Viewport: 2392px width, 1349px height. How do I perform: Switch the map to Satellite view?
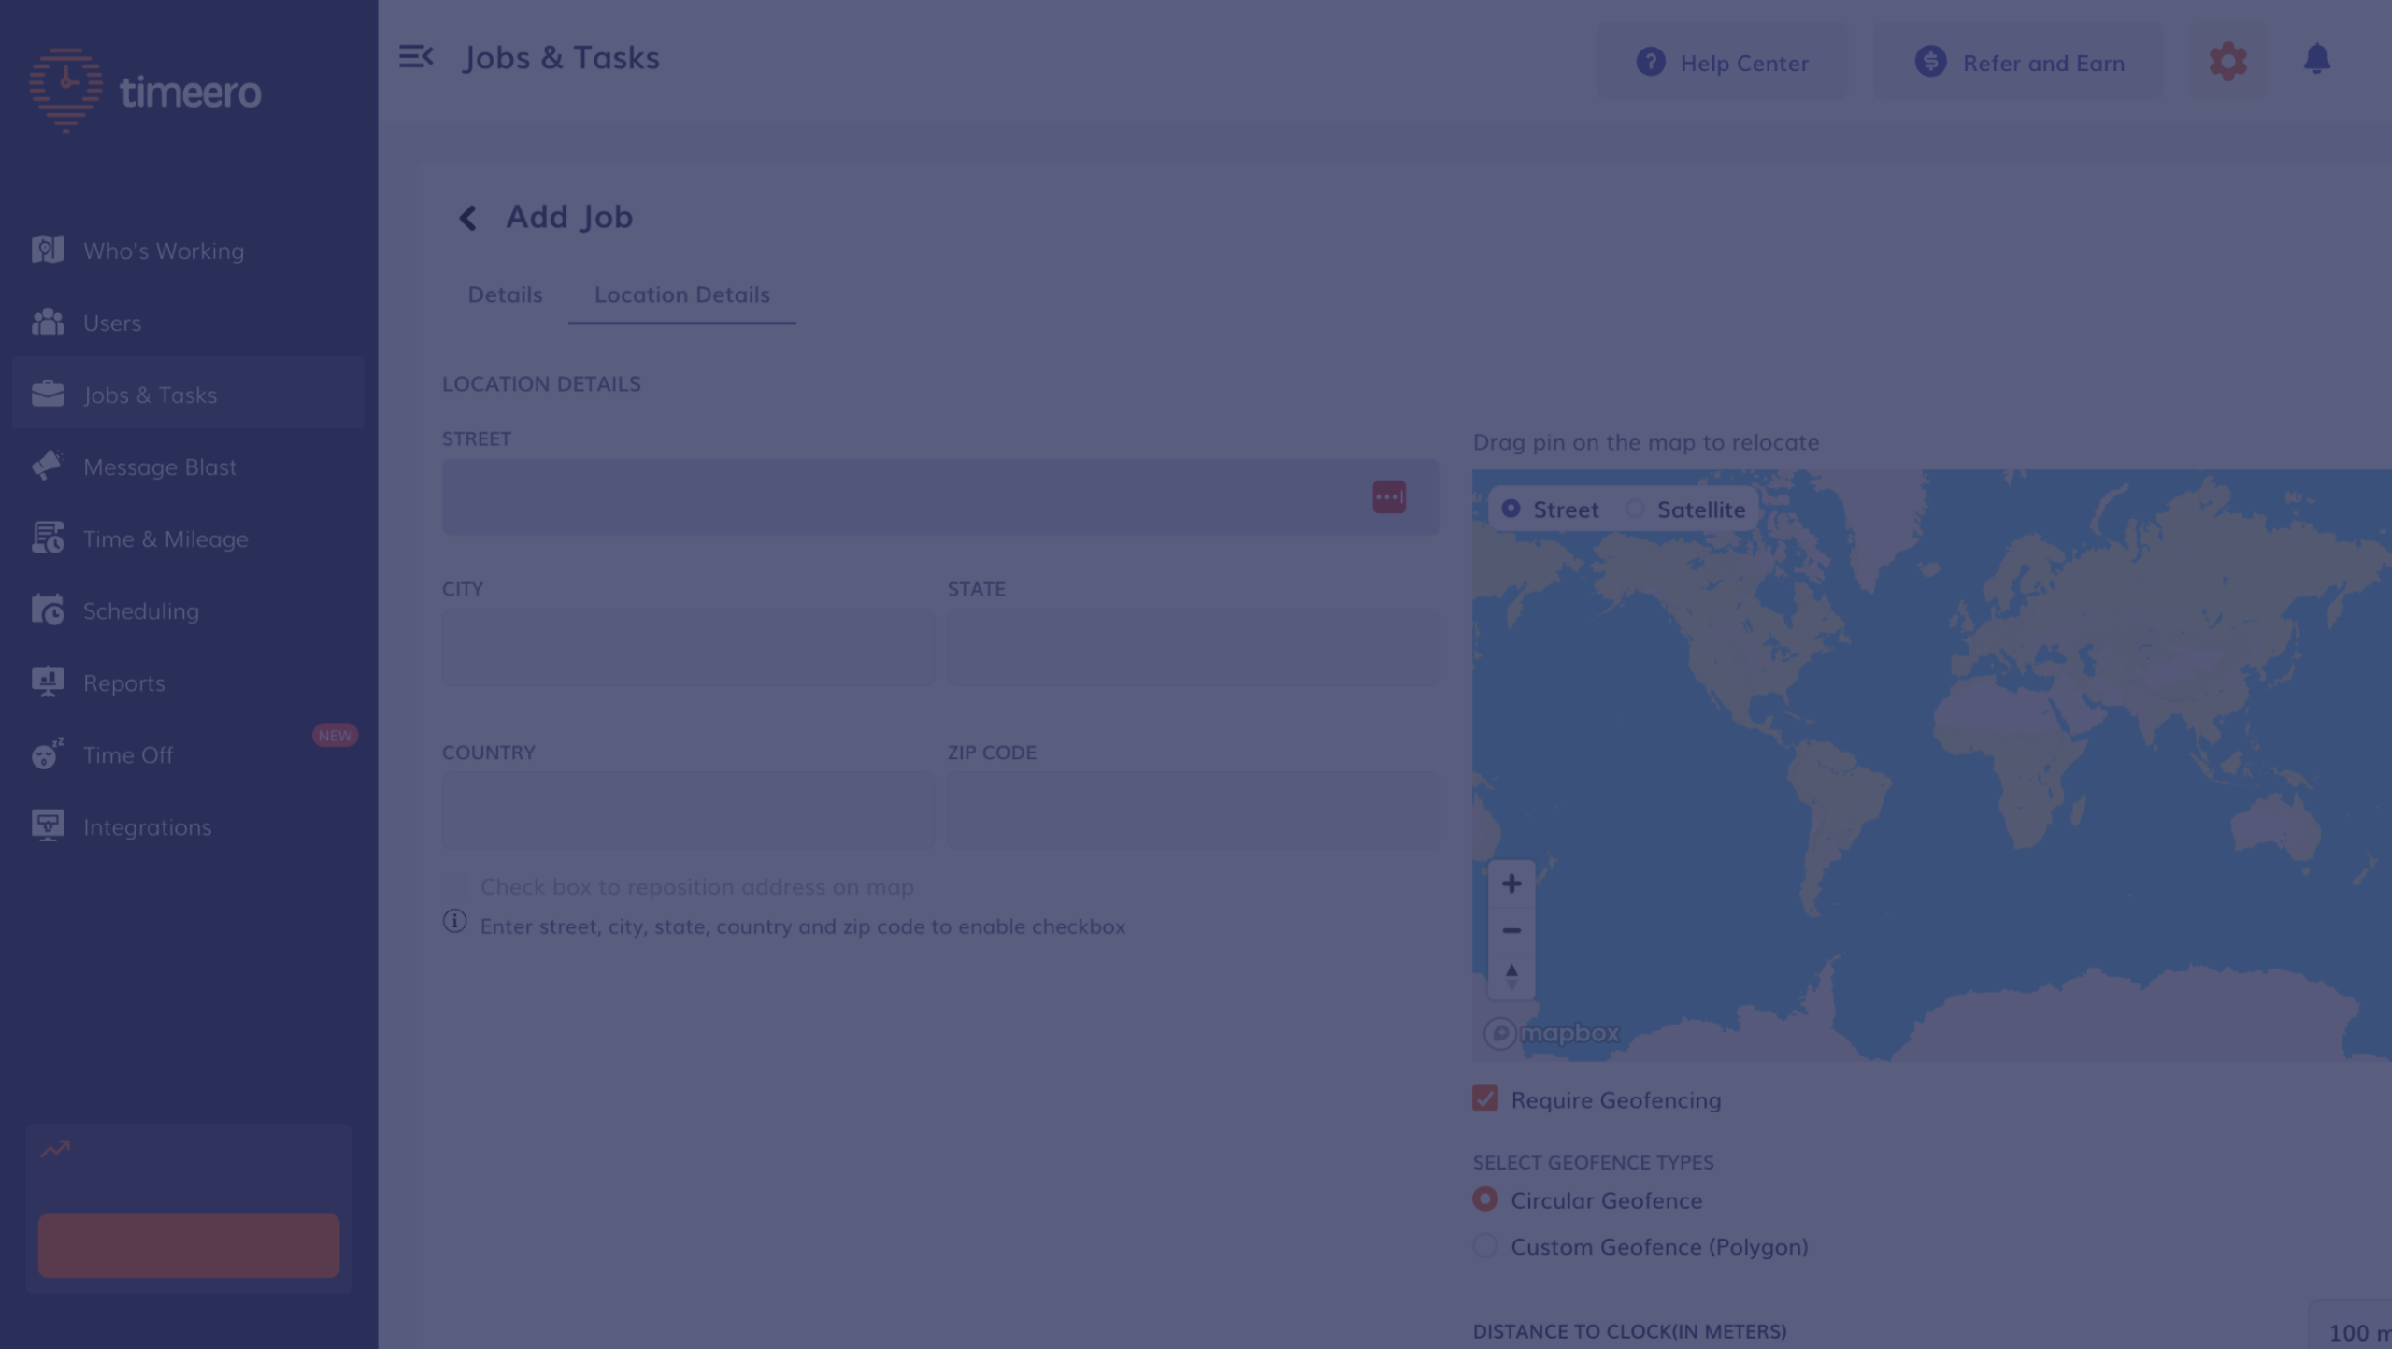(1634, 509)
